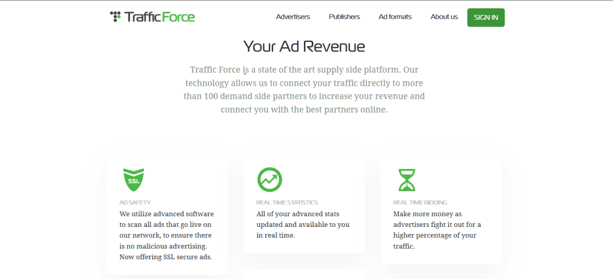Click the real time statistics chart icon
This screenshot has height=279, width=613.
coord(269,180)
